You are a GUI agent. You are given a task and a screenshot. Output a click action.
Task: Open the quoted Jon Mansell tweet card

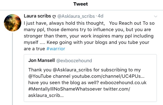(x=90, y=78)
